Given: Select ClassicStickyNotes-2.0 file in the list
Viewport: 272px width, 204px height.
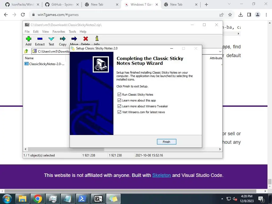Looking at the screenshot, I should coord(45,64).
